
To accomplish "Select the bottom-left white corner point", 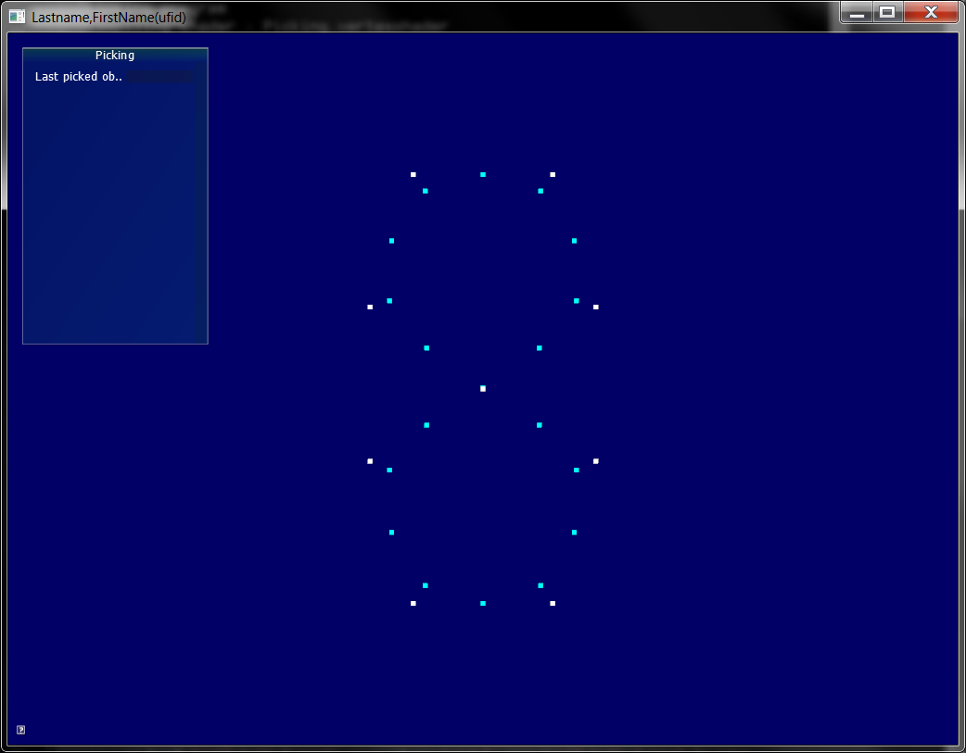I will (x=413, y=603).
